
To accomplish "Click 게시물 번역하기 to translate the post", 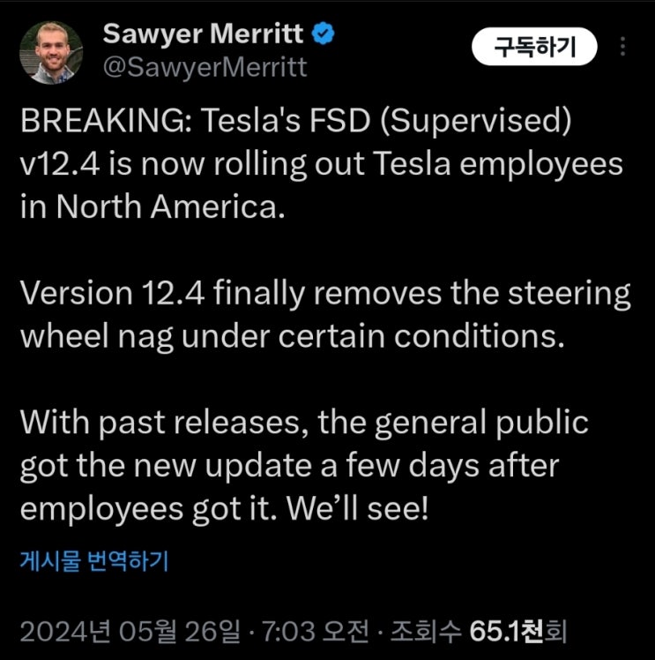I will [x=93, y=560].
